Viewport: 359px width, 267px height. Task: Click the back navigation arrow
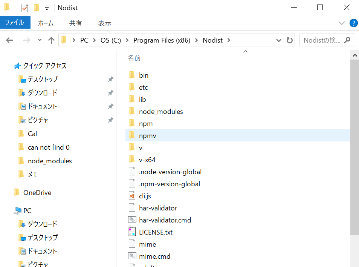(x=9, y=40)
